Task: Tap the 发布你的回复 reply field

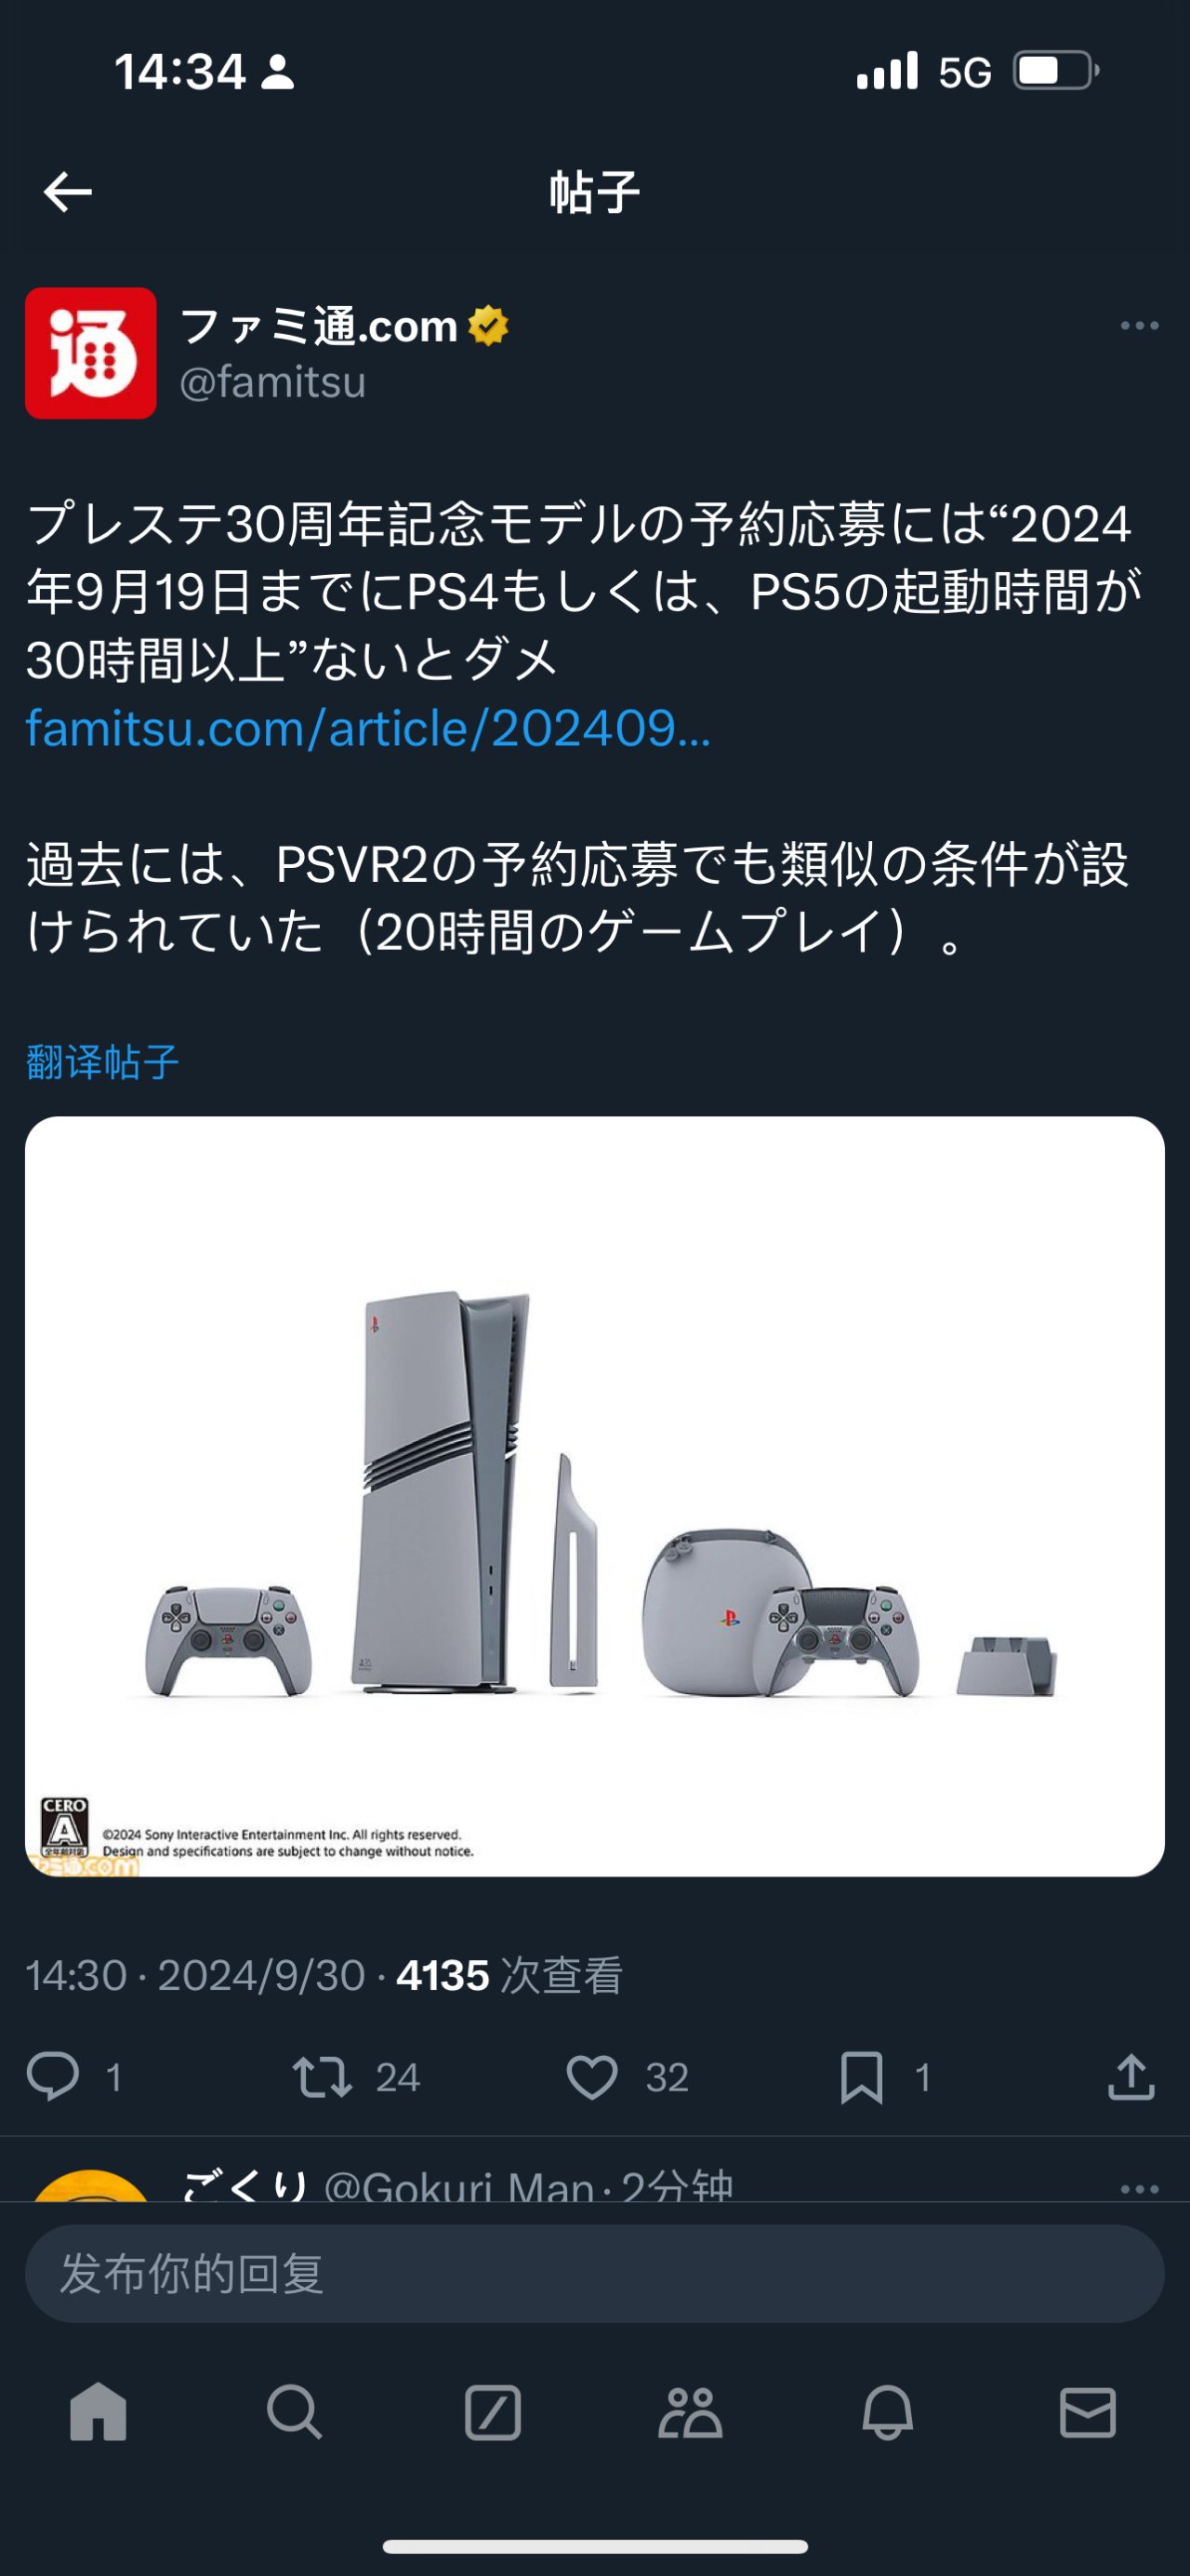Action: click(x=594, y=2273)
